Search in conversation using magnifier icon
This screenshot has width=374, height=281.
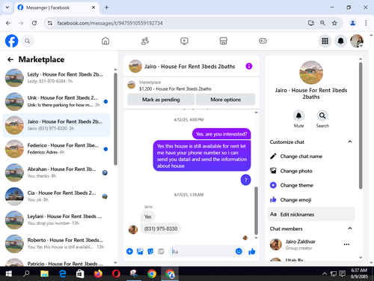(x=322, y=115)
